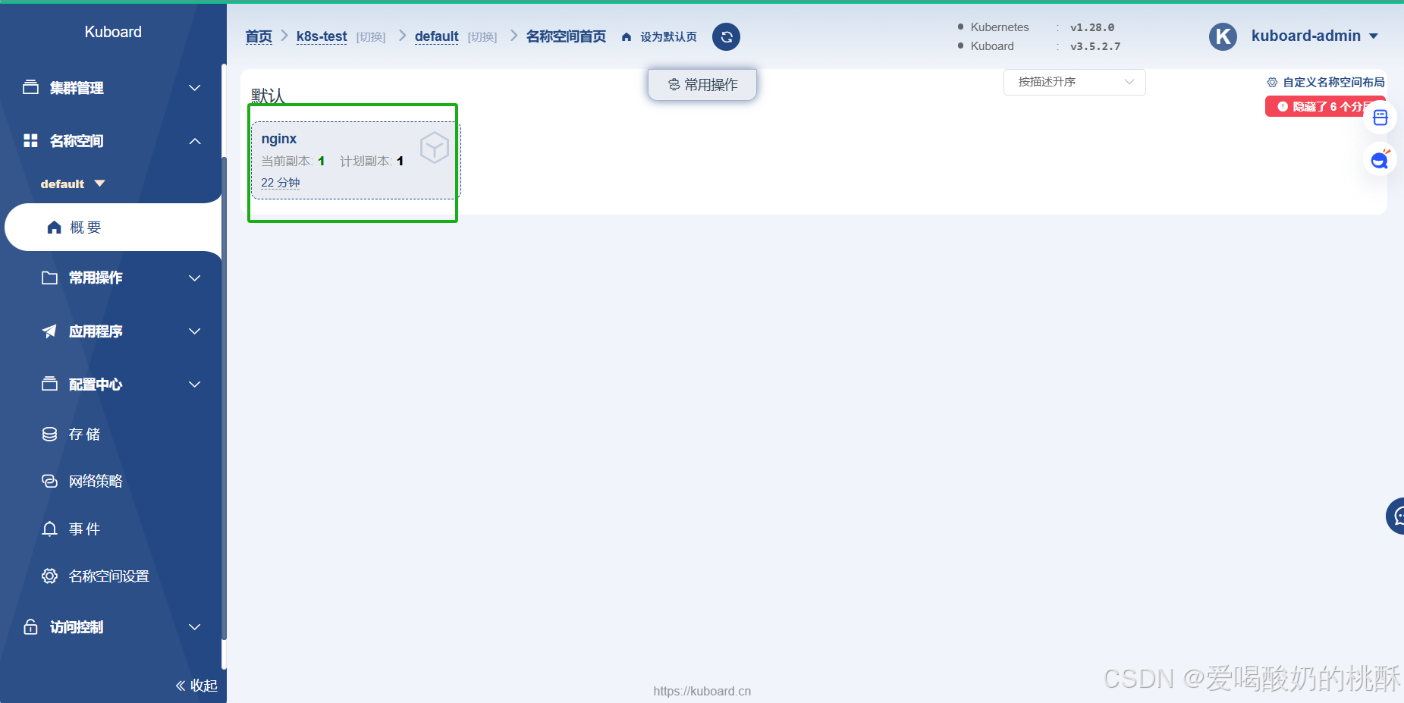Click the nginx workload cube icon
This screenshot has width=1404, height=703.
coord(435,147)
